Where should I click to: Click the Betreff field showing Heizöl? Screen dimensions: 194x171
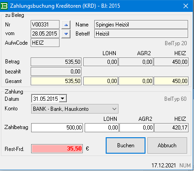[x=141, y=34]
